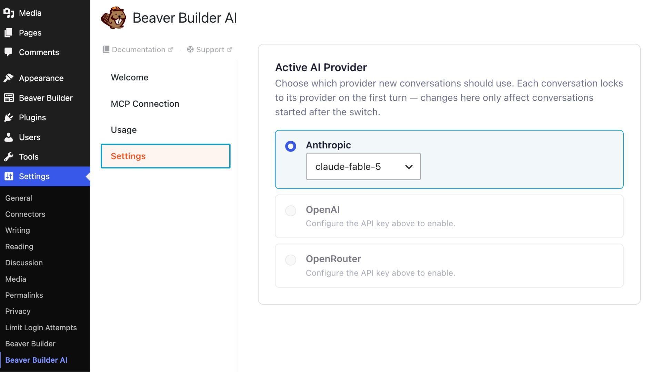Open the Support external link
Viewport: 662px width, 372px height.
(210, 50)
